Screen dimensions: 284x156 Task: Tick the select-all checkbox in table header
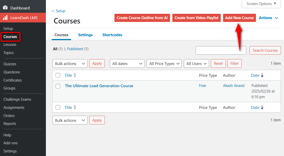pyautogui.click(x=58, y=75)
